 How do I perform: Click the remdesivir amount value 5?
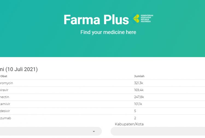coord(135,111)
